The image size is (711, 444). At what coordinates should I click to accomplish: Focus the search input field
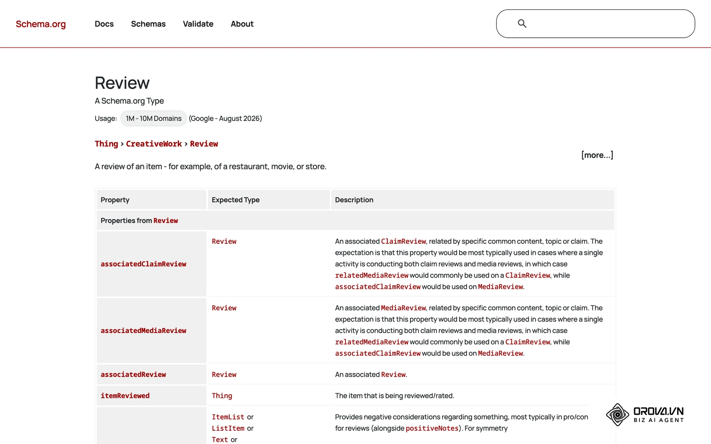point(595,24)
